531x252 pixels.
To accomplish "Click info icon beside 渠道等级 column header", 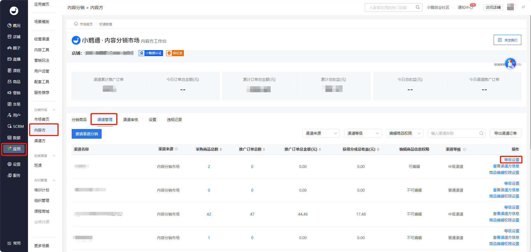I will pos(464,149).
